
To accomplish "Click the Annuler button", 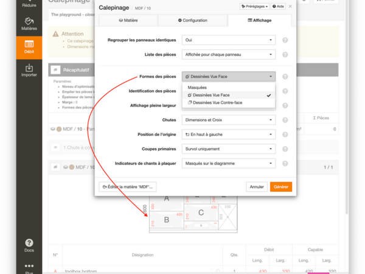I will point(257,187).
